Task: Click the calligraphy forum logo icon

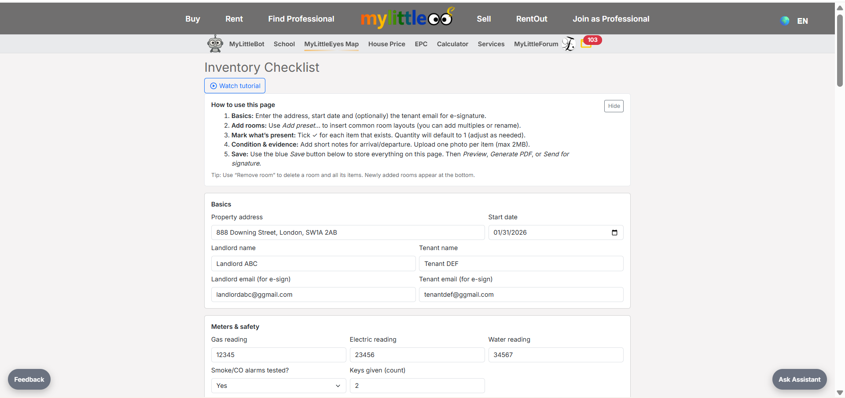Action: coord(569,44)
